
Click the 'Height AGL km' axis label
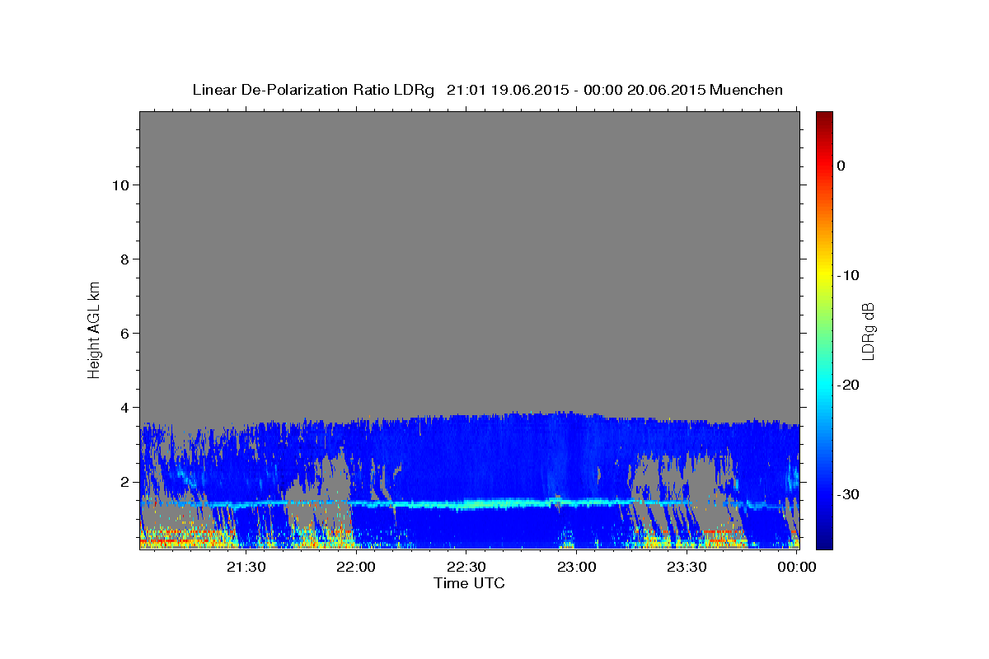pyautogui.click(x=94, y=330)
